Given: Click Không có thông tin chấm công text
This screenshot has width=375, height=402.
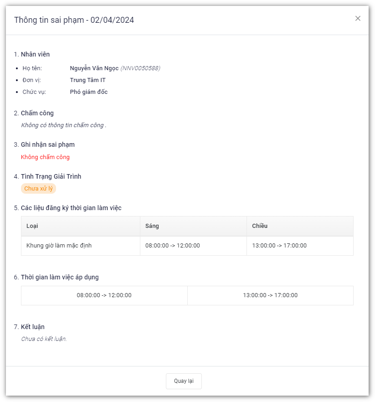Looking at the screenshot, I should (63, 125).
